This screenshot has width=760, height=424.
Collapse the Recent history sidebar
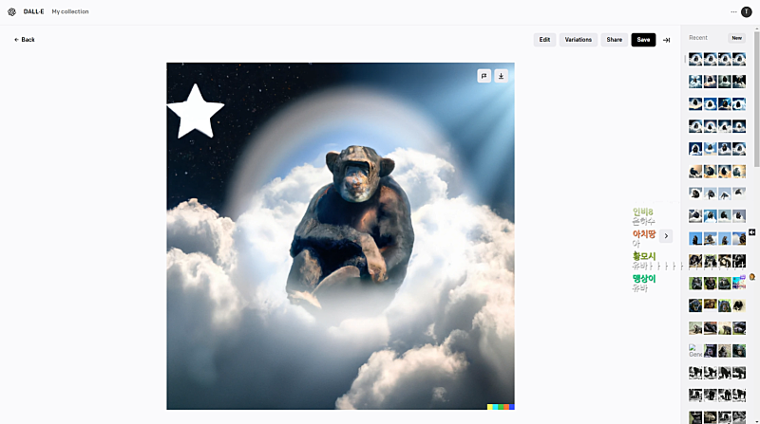666,40
